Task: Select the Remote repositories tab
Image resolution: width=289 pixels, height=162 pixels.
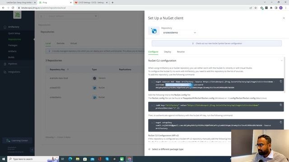Action: (x=61, y=43)
